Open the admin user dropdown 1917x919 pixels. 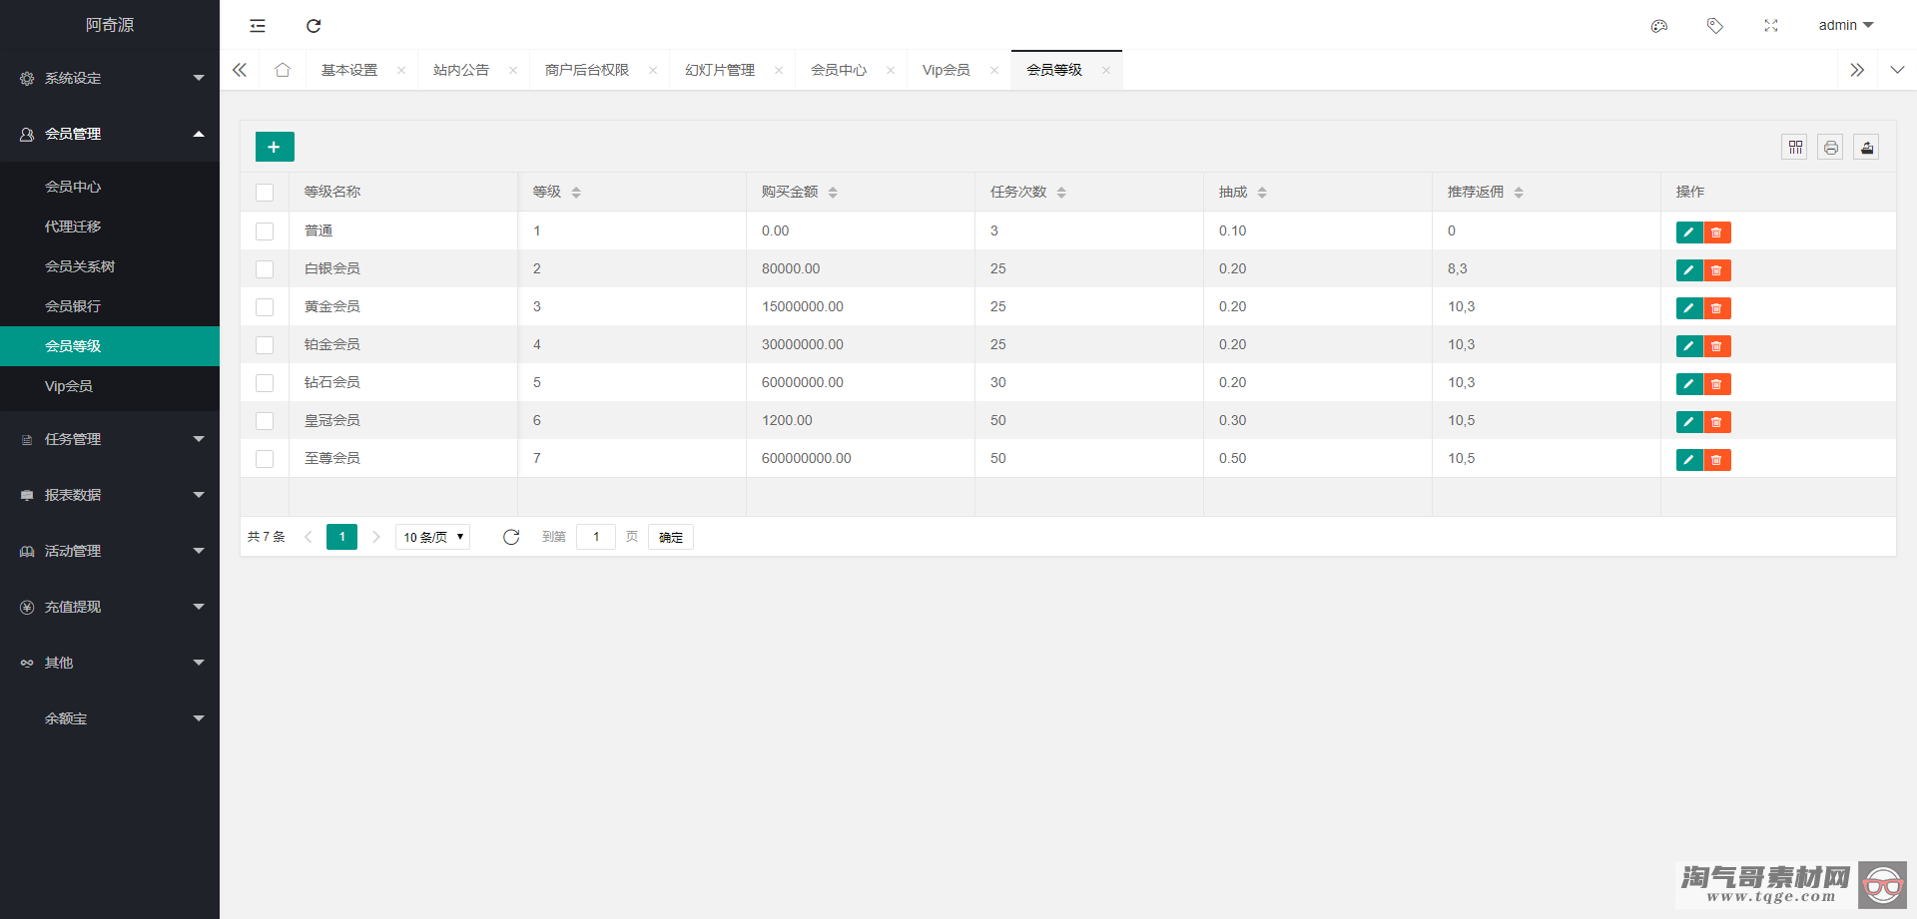(1845, 26)
